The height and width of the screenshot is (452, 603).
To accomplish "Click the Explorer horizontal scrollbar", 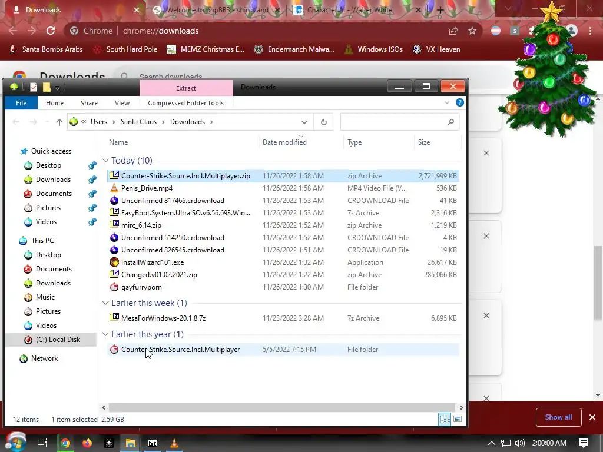I will point(282,407).
